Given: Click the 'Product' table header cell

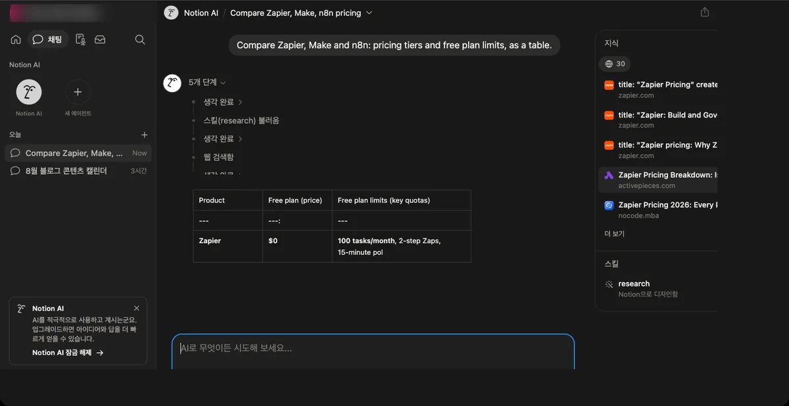Looking at the screenshot, I should click(x=227, y=200).
